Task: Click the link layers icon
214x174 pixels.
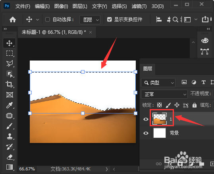Action: pyautogui.click(x=159, y=164)
